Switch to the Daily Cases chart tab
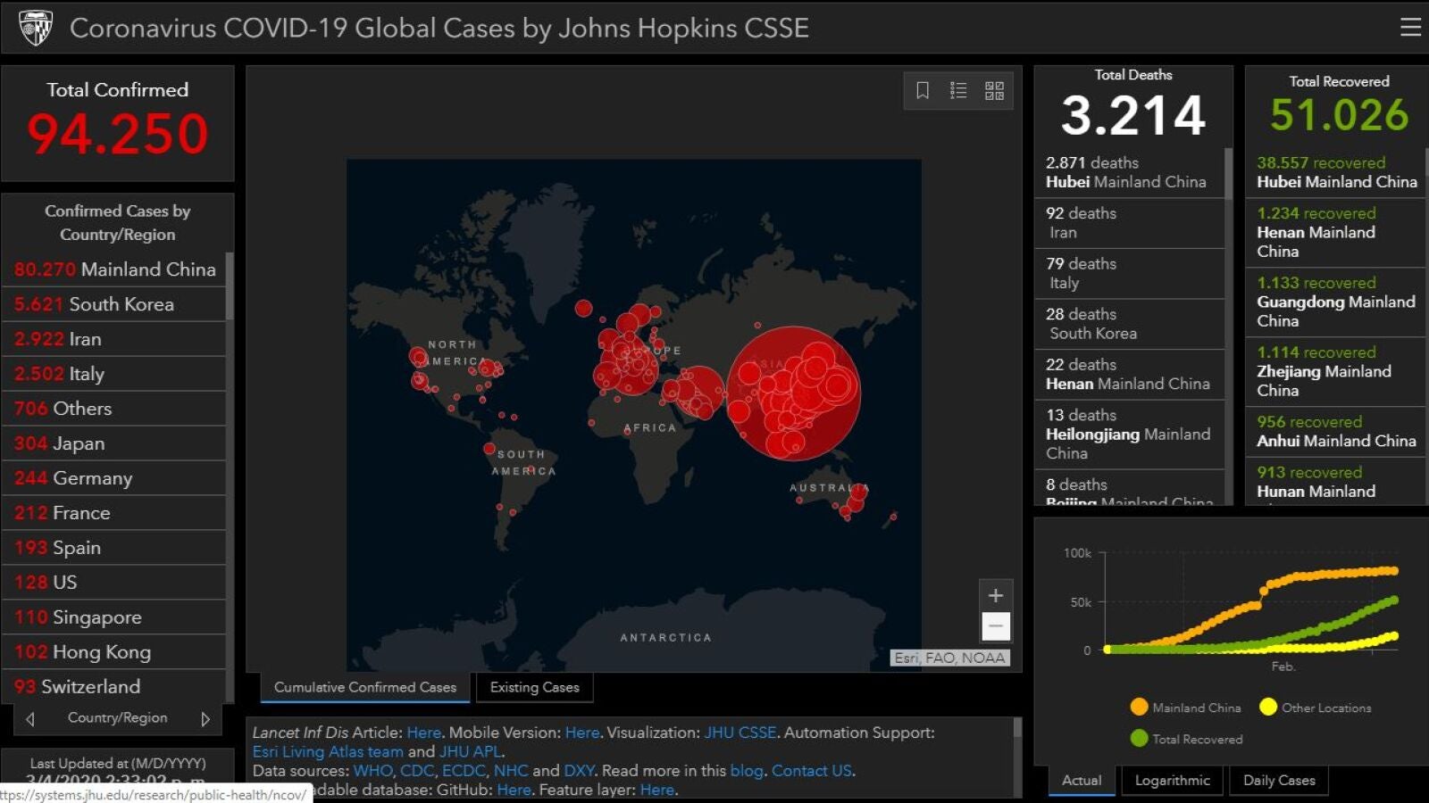 point(1279,781)
